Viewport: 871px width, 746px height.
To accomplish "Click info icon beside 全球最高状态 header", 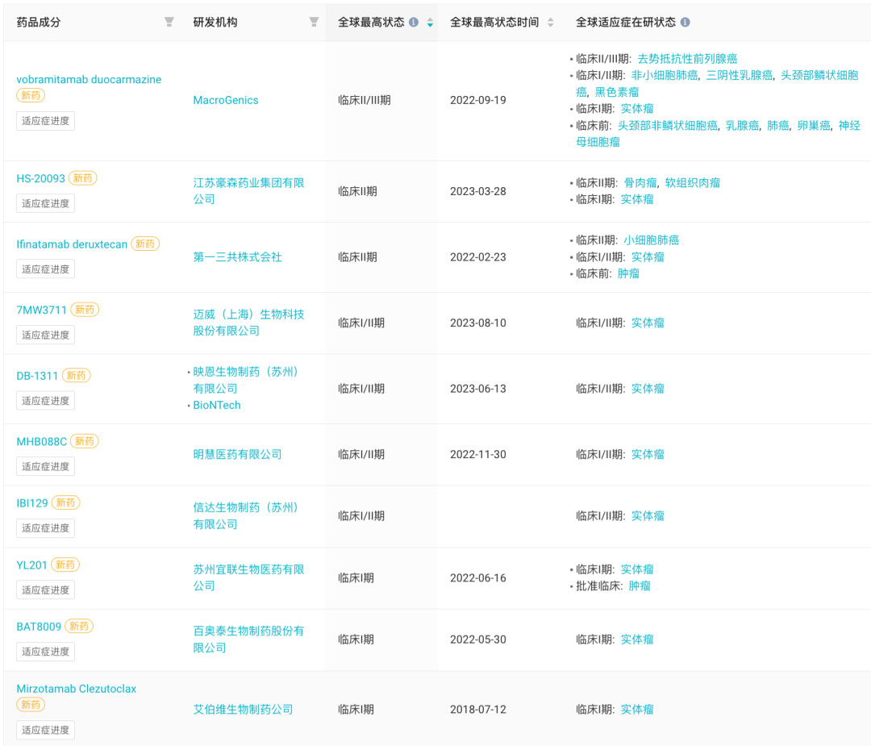I will point(414,23).
